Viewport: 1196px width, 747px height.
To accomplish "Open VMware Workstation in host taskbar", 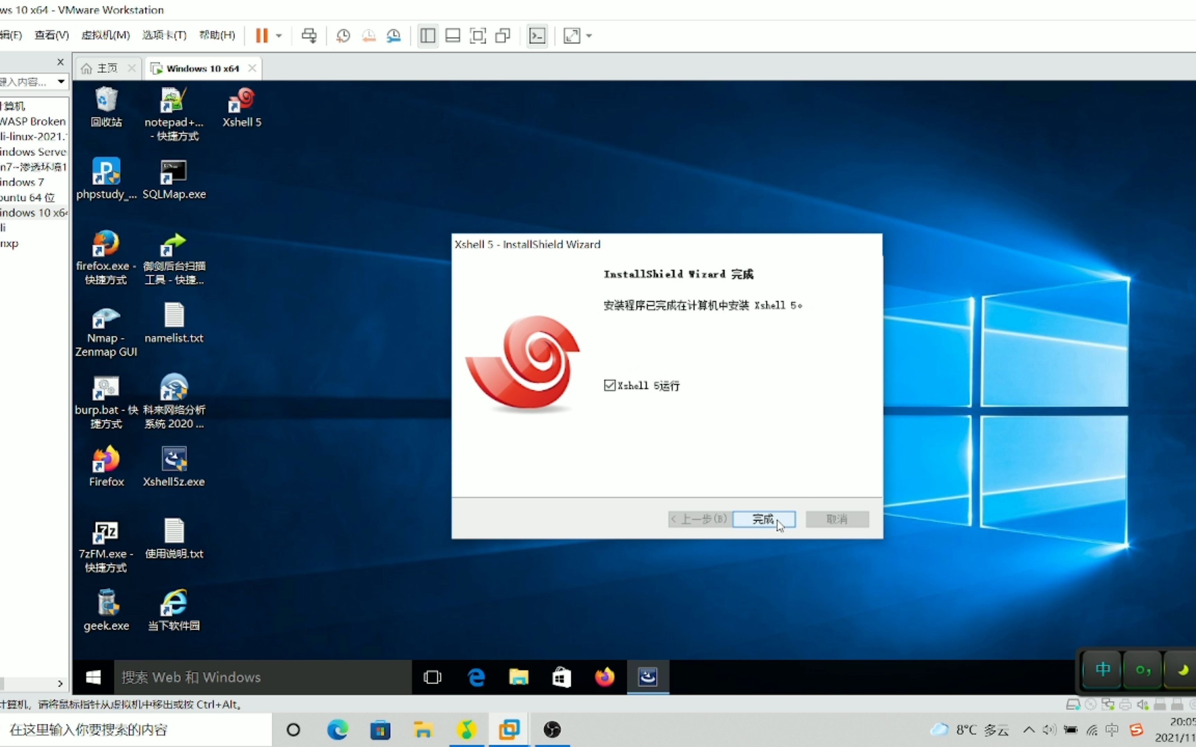I will [509, 730].
